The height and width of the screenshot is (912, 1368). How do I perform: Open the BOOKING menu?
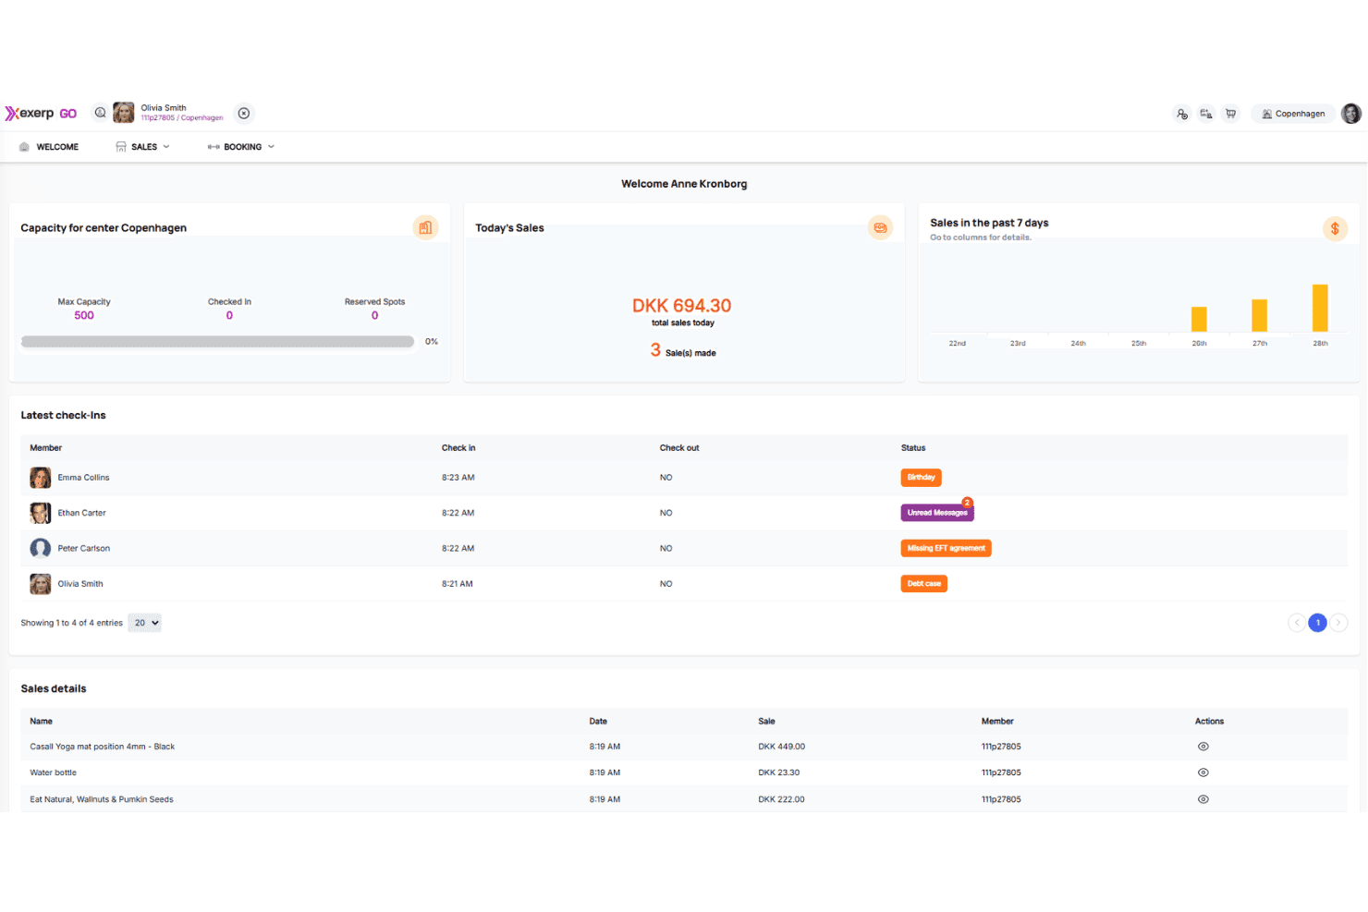[x=241, y=147]
